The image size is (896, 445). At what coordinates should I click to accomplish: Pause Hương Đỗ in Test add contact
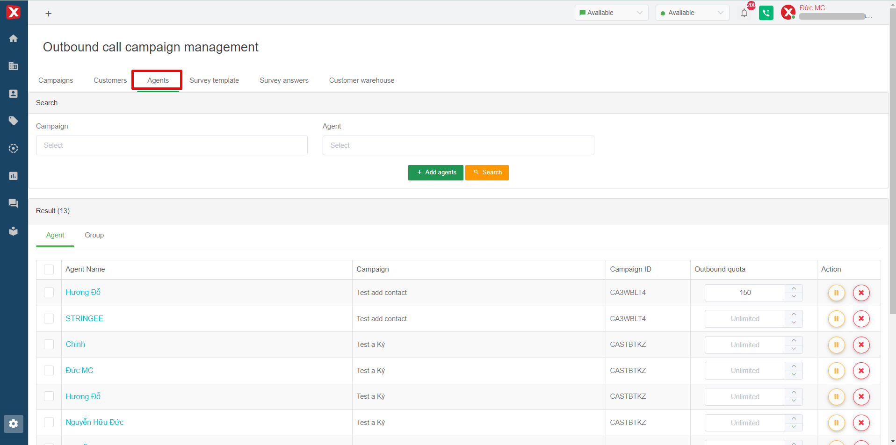coord(836,293)
